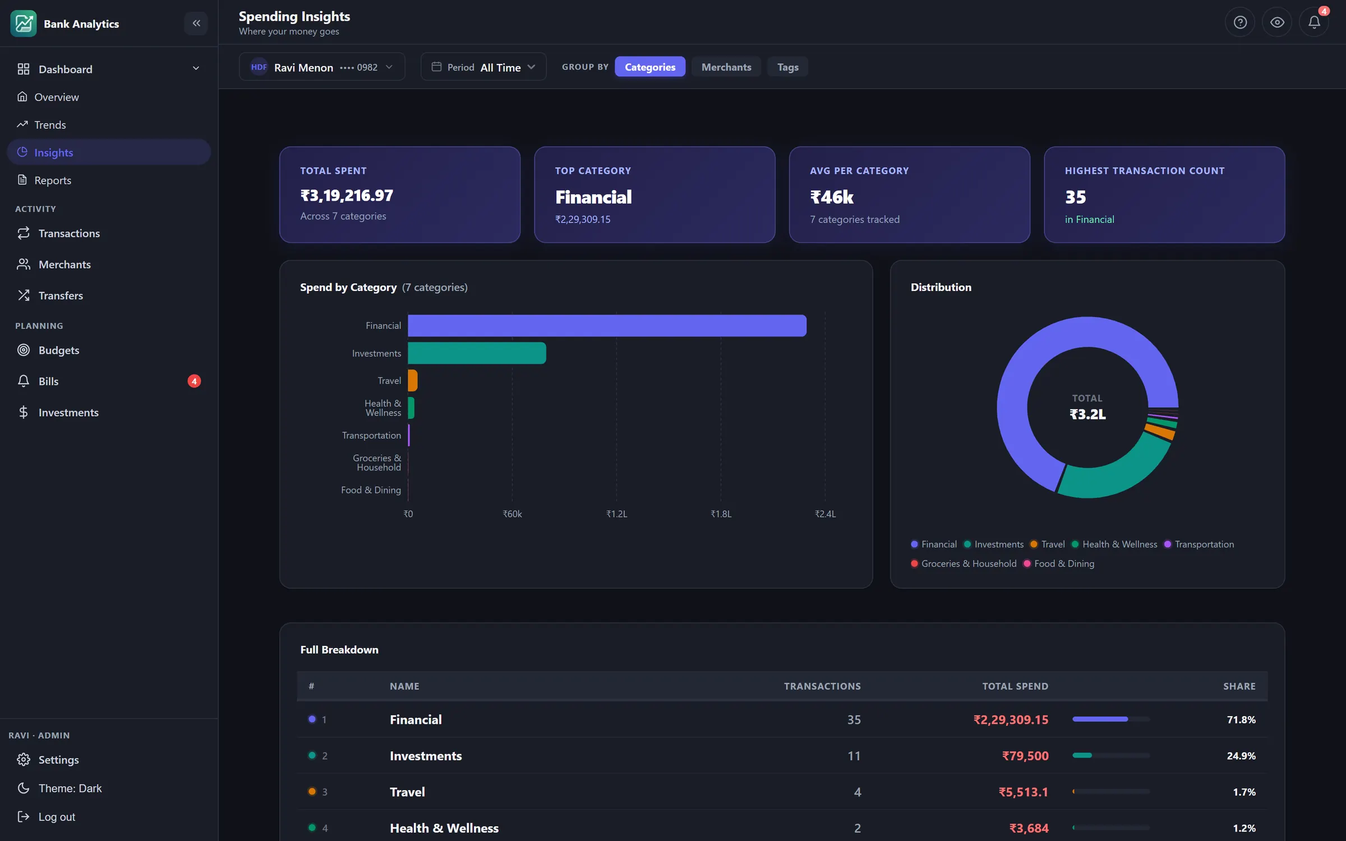Screen dimensions: 1346x841
Task: Click the Financial bar in chart
Action: [x=607, y=326]
